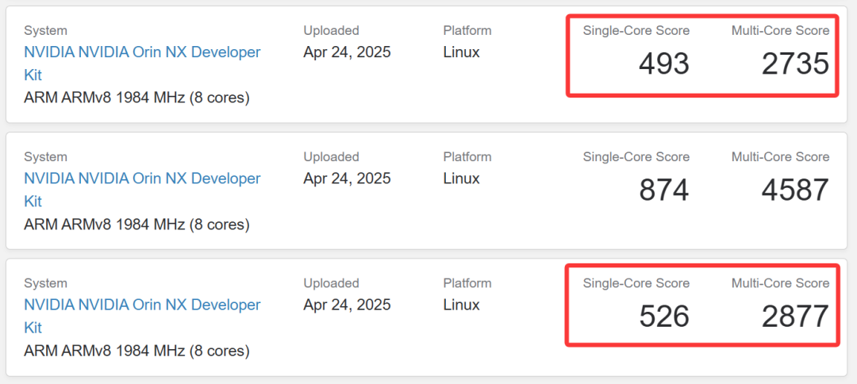Image resolution: width=857 pixels, height=384 pixels.
Task: Click the single-core score 526
Action: pos(664,317)
